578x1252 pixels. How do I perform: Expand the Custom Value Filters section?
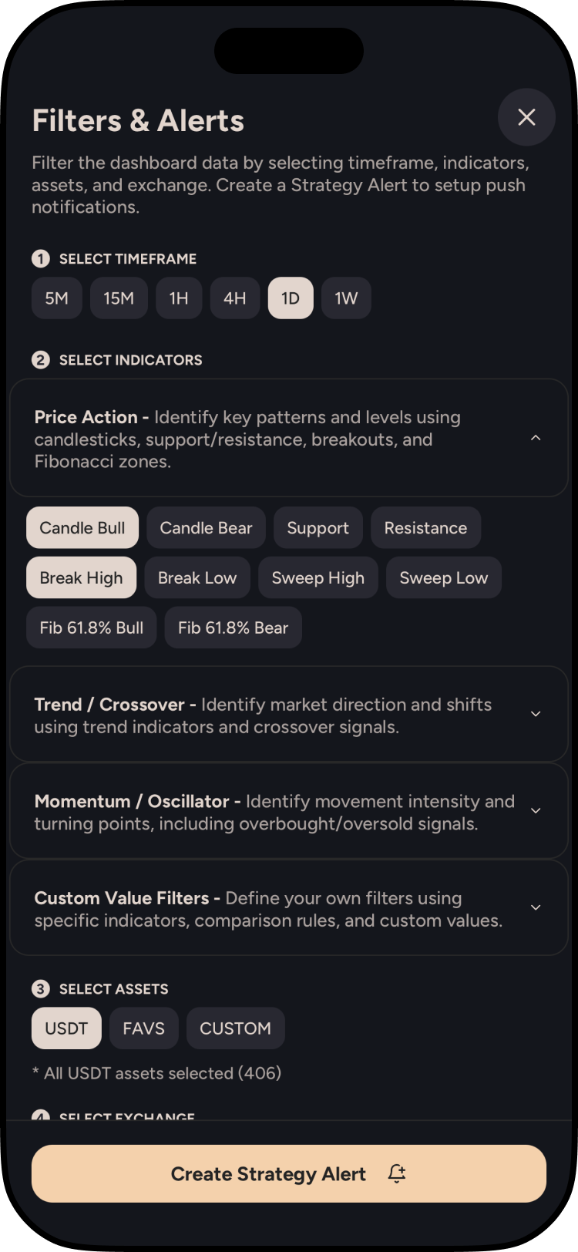[536, 907]
